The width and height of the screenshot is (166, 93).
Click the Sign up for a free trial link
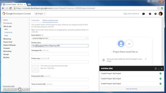131,14
